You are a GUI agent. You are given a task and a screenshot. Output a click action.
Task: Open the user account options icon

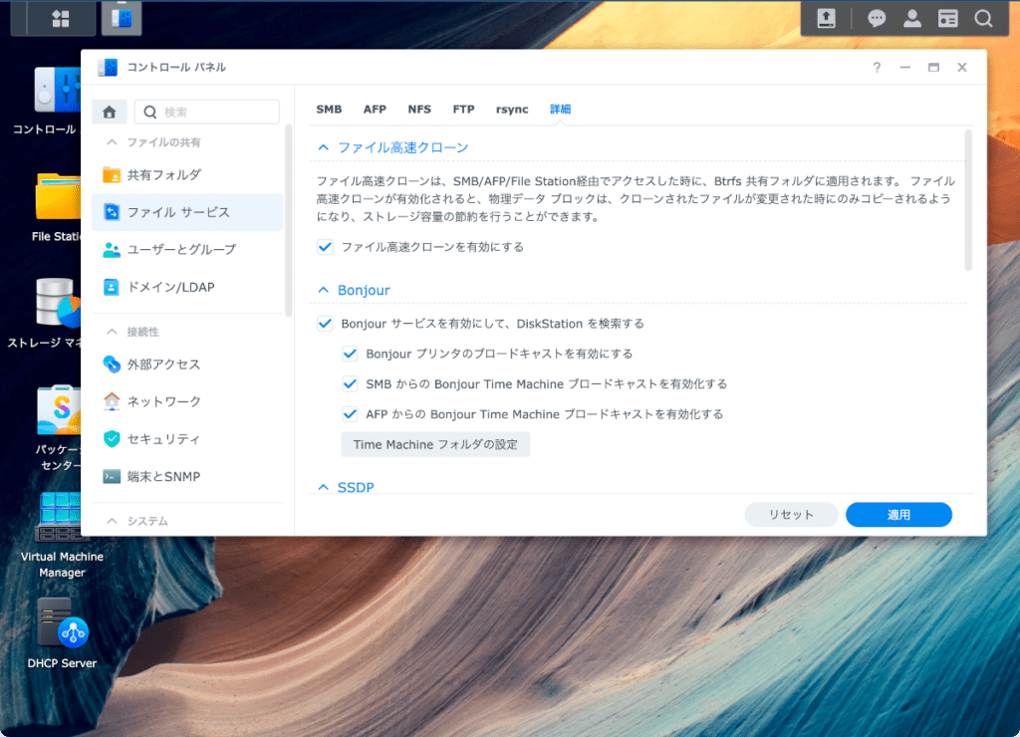912,18
